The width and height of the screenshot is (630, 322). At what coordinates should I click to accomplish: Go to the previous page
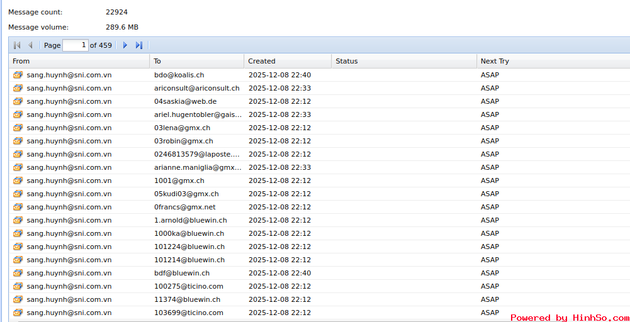pyautogui.click(x=30, y=45)
